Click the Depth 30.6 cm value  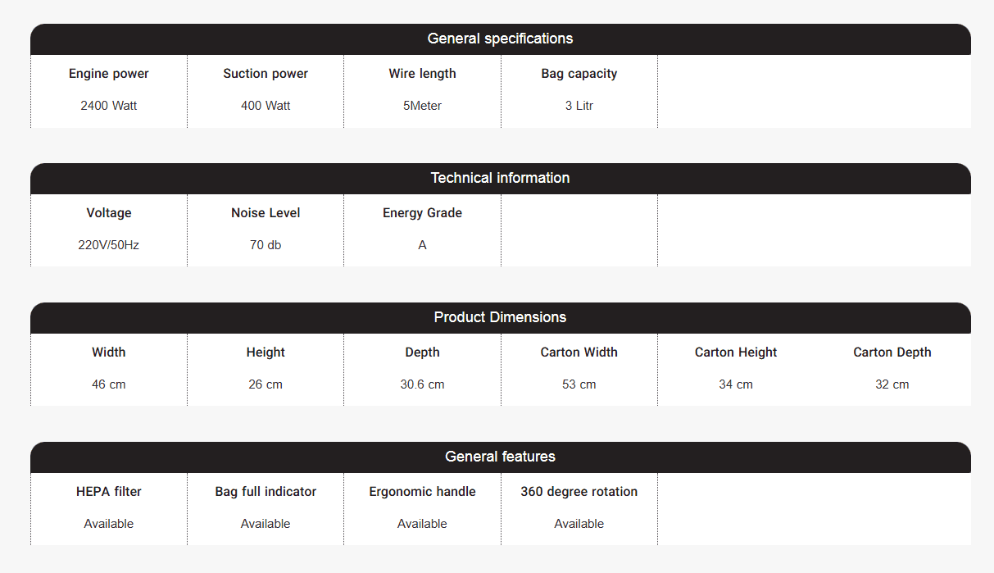pos(422,384)
